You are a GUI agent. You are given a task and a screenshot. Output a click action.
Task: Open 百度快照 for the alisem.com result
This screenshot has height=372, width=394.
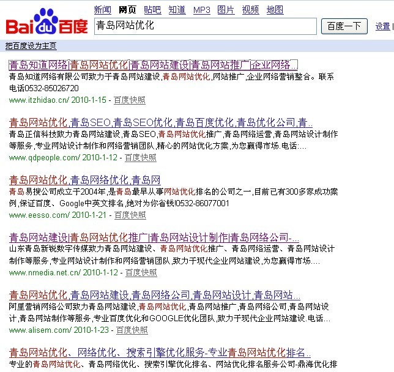click(132, 330)
